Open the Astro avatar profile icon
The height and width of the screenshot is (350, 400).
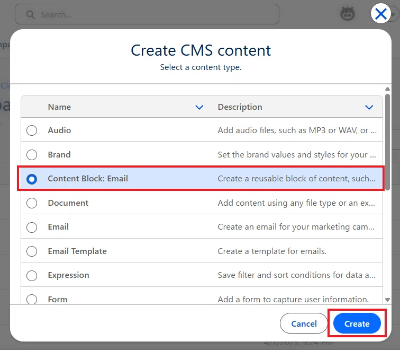click(348, 14)
